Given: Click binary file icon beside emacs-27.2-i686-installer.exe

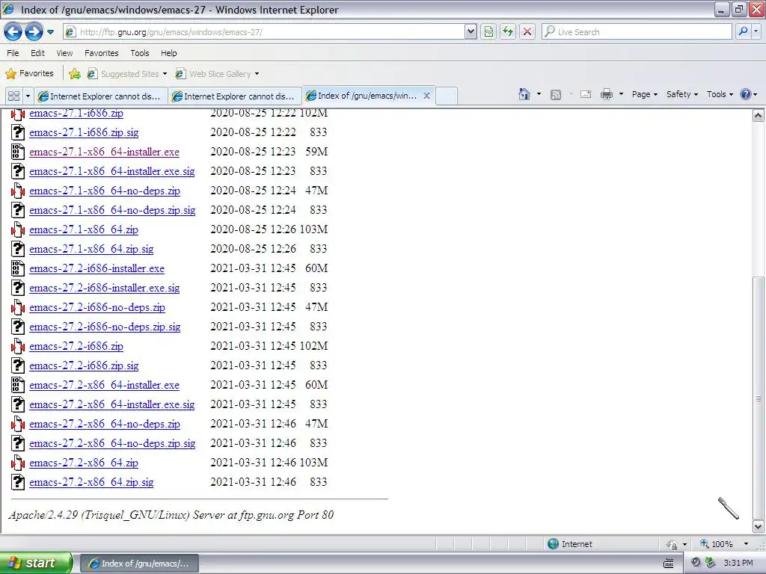Looking at the screenshot, I should click(x=18, y=268).
